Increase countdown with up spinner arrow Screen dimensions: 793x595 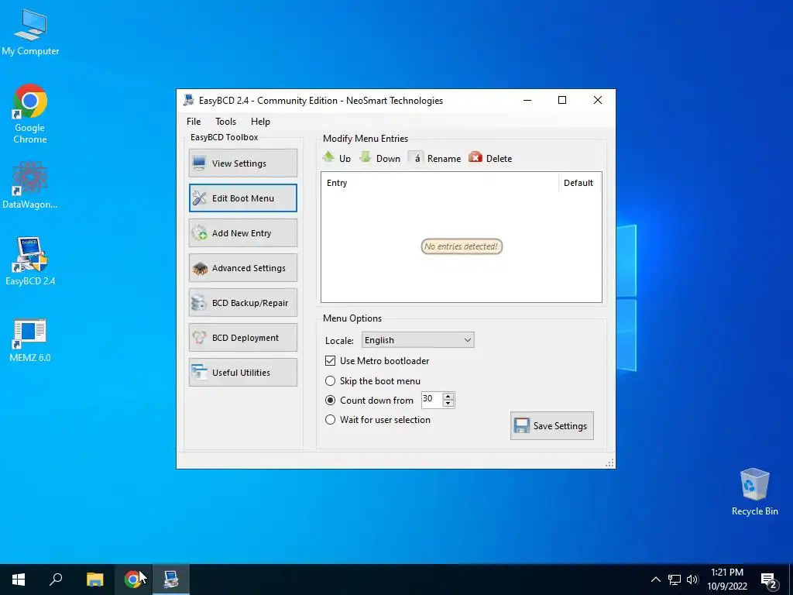click(448, 396)
